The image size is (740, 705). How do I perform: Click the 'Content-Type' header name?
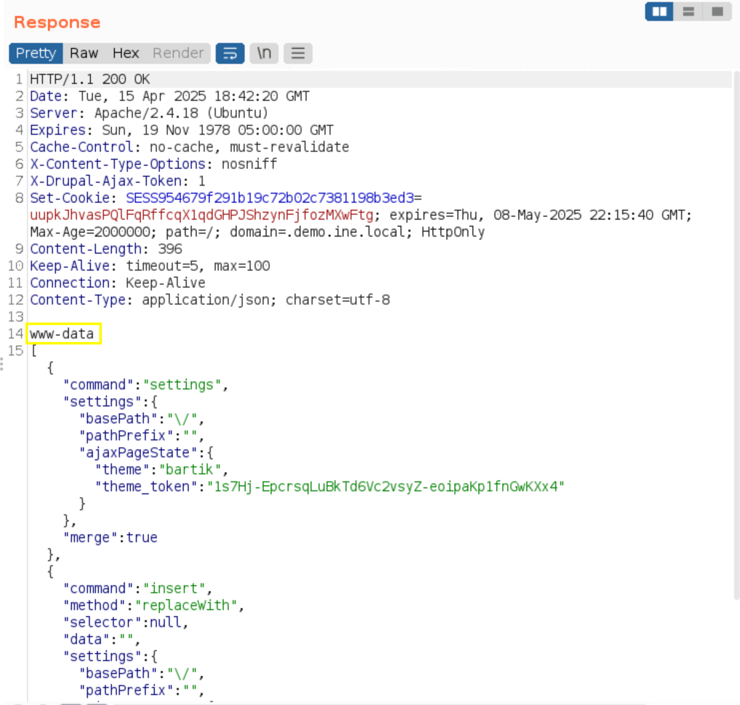point(78,300)
